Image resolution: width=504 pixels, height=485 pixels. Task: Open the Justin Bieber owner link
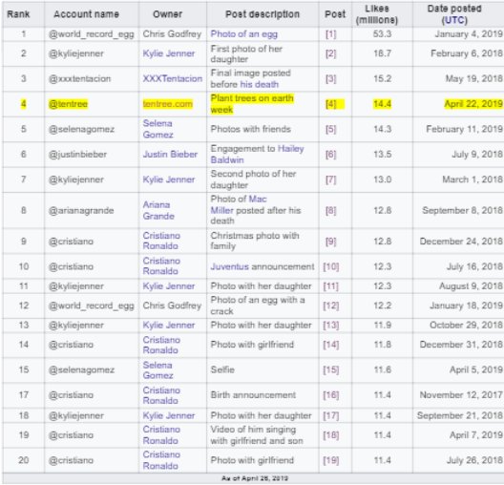coord(170,155)
